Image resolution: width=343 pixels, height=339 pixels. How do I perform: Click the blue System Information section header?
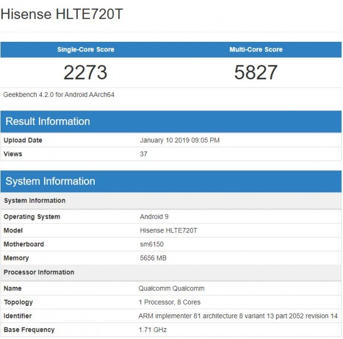coord(50,182)
